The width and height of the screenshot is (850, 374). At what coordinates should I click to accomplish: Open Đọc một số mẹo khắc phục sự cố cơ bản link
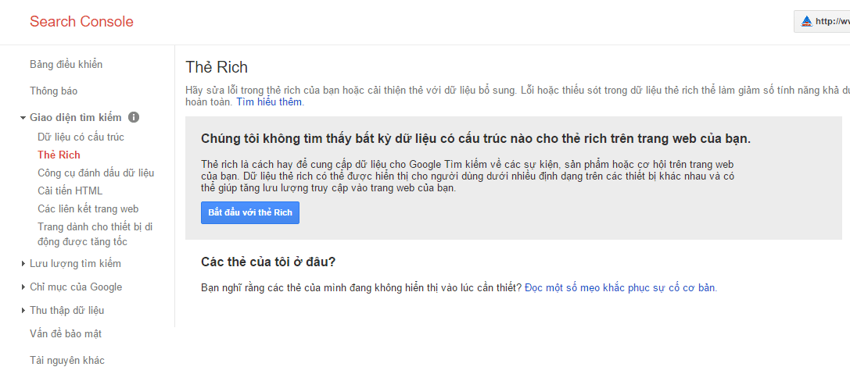(x=621, y=287)
